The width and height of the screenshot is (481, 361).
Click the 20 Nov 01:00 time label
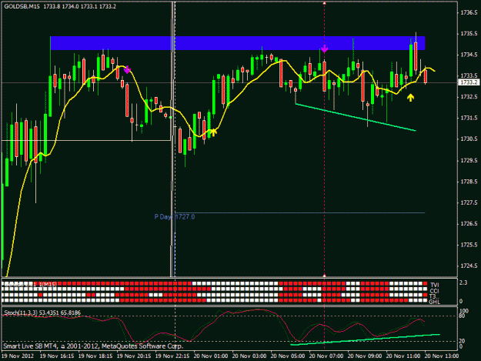click(211, 356)
